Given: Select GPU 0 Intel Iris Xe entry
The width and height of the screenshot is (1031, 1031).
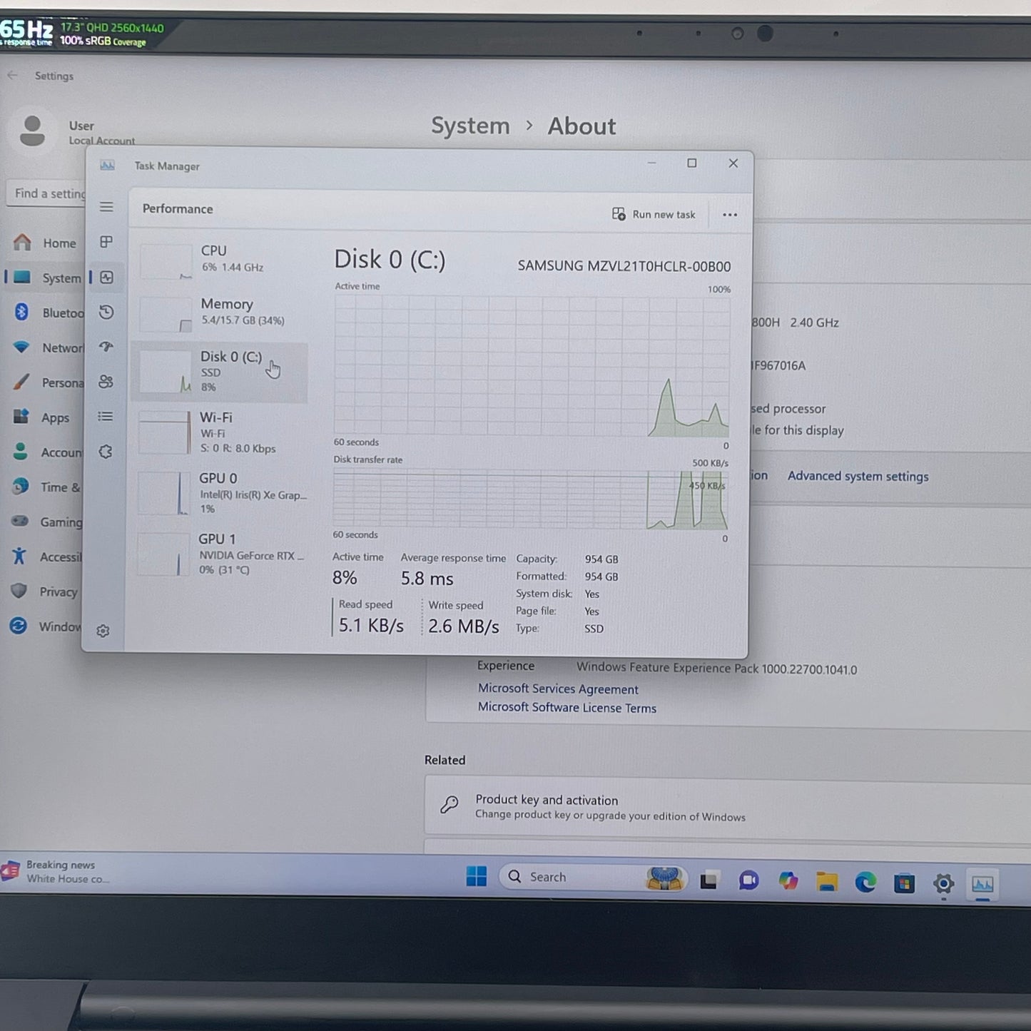Looking at the screenshot, I should coord(220,493).
